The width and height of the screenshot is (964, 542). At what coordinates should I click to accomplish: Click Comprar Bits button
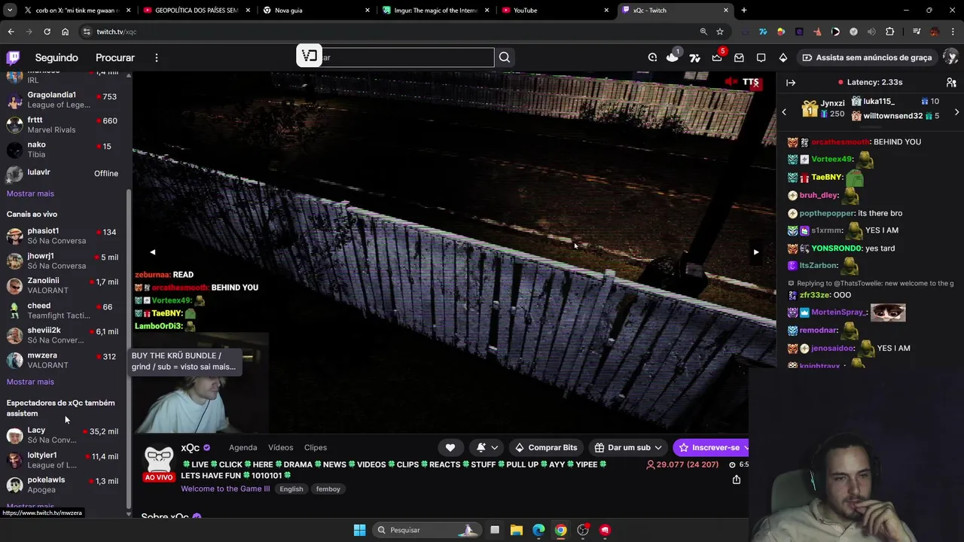tap(546, 447)
